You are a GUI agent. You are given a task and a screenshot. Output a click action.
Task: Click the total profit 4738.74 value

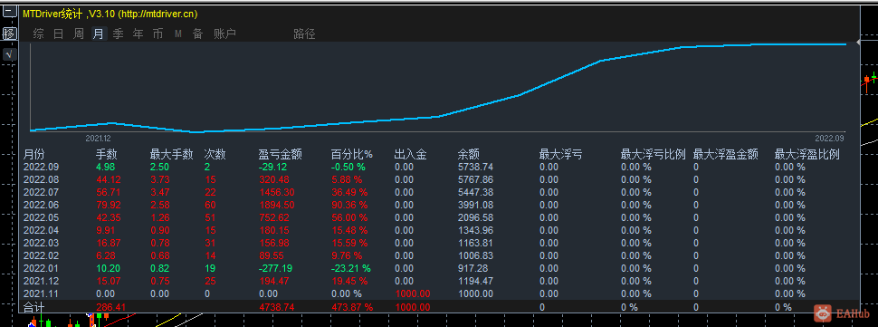pyautogui.click(x=277, y=307)
